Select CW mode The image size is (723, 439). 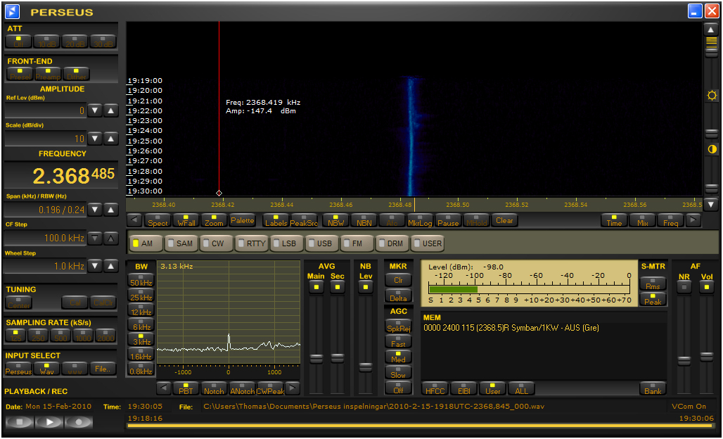[x=216, y=243]
